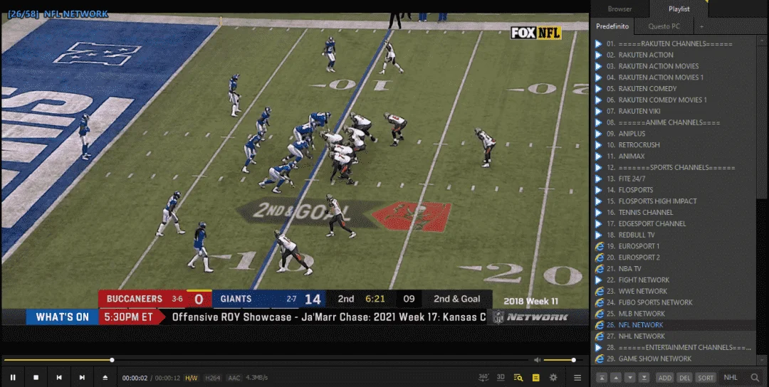Select GAME SHOW NETWORK entry

(x=675, y=359)
